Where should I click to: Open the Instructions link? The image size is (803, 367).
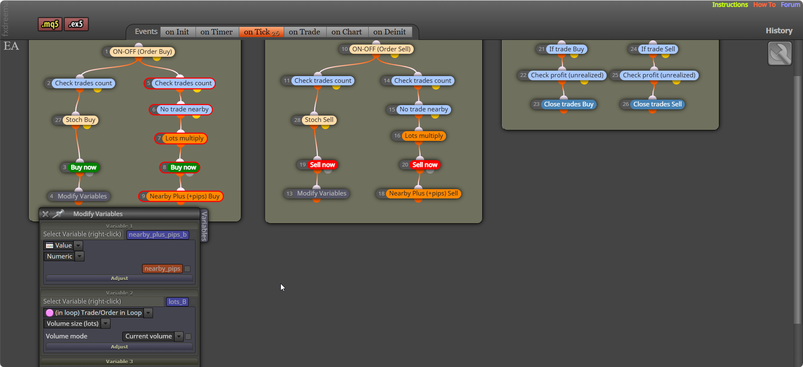[730, 5]
